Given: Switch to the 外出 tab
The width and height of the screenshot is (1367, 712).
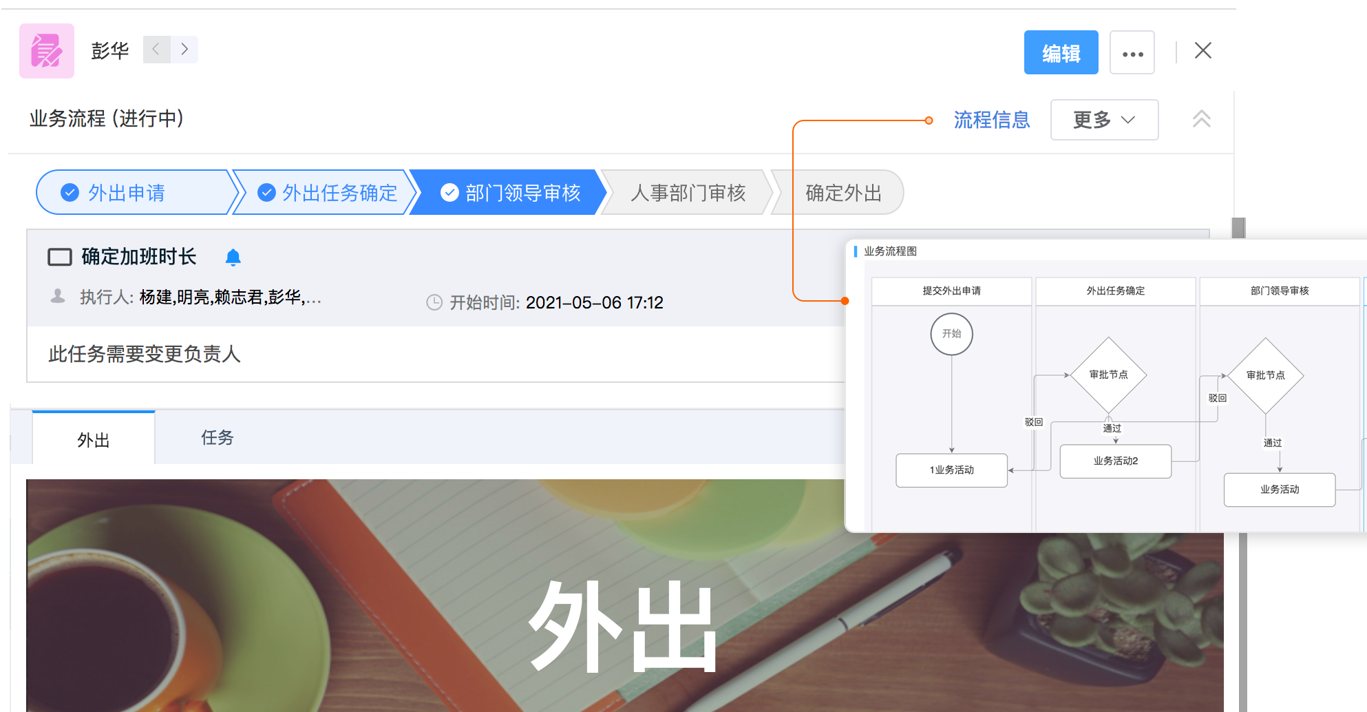Looking at the screenshot, I should pyautogui.click(x=94, y=439).
